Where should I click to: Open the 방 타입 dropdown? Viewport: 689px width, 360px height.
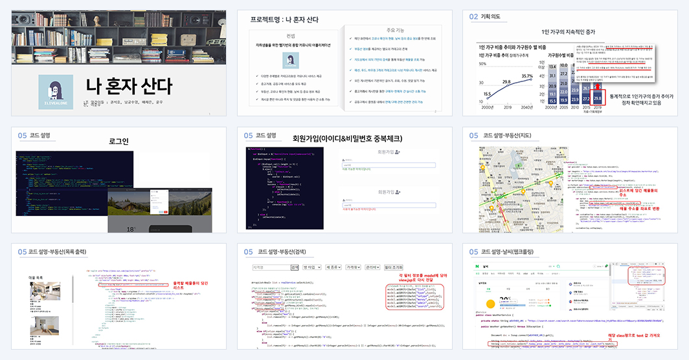[x=312, y=267]
